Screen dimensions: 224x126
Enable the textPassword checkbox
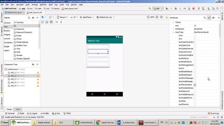point(195,91)
